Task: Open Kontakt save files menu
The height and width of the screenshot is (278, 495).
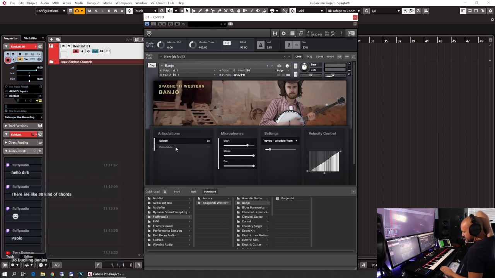Action: 275,34
